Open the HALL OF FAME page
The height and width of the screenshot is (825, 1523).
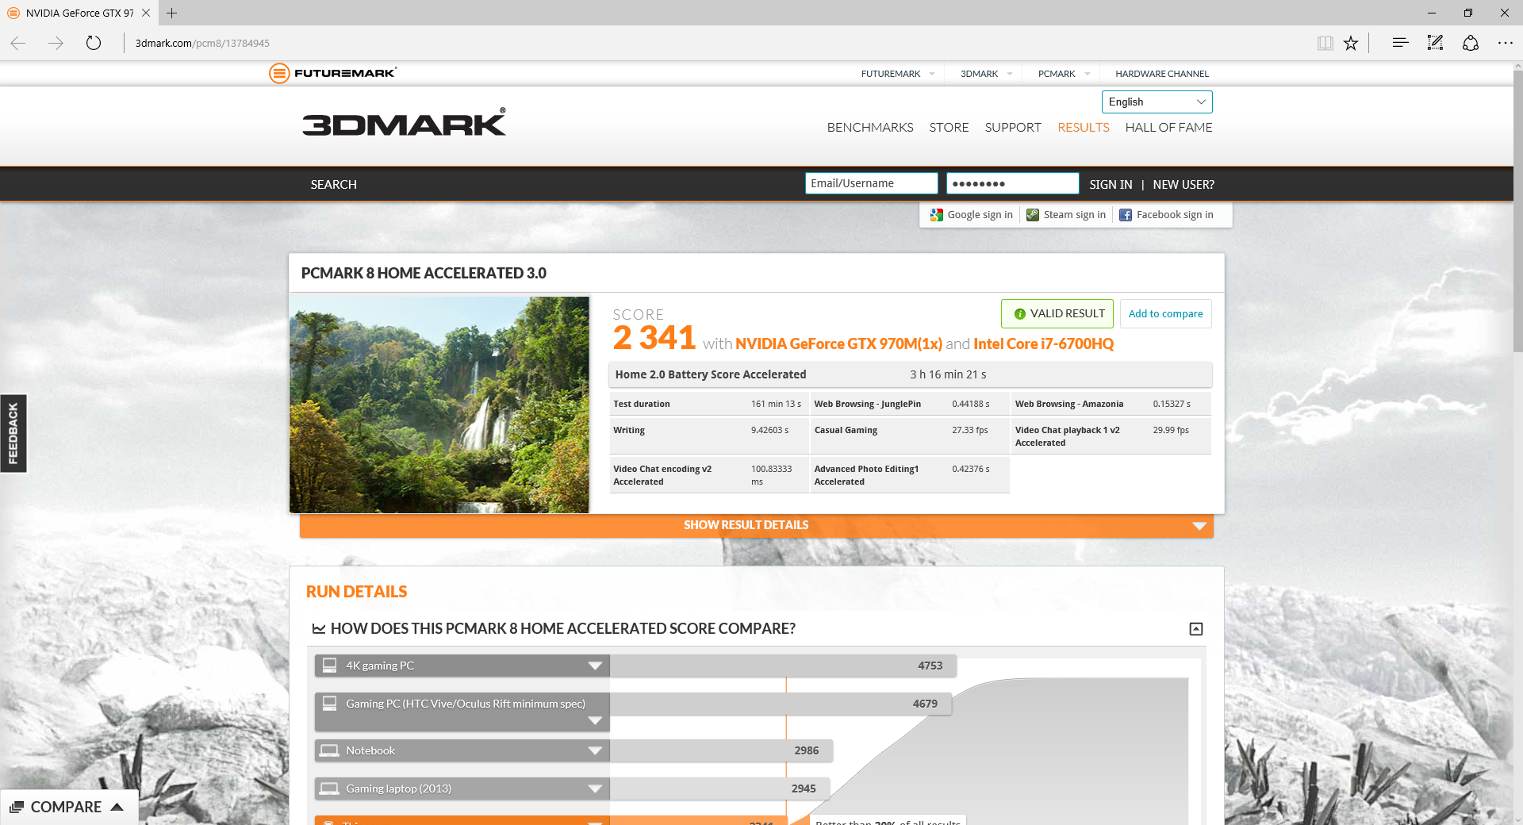click(1168, 127)
